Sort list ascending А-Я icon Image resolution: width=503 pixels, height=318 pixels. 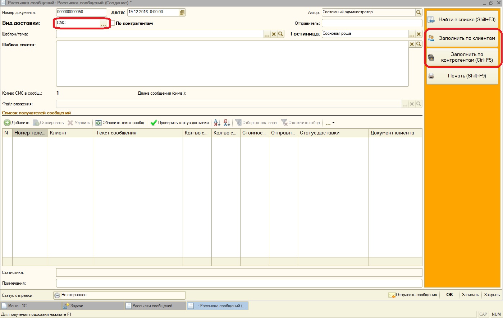pyautogui.click(x=217, y=123)
